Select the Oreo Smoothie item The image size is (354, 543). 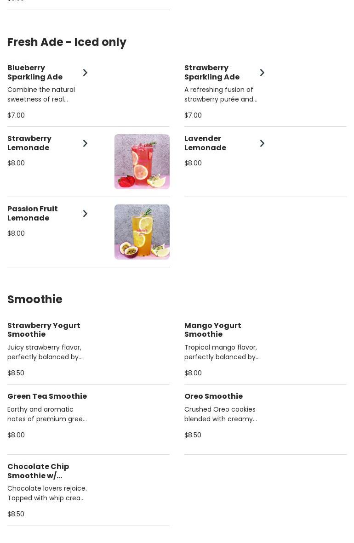pos(213,396)
